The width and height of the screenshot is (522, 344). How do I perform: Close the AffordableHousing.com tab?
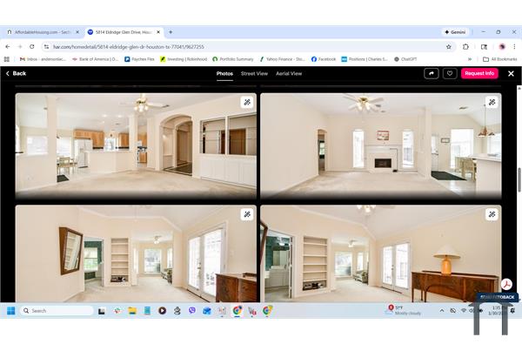[x=77, y=32]
